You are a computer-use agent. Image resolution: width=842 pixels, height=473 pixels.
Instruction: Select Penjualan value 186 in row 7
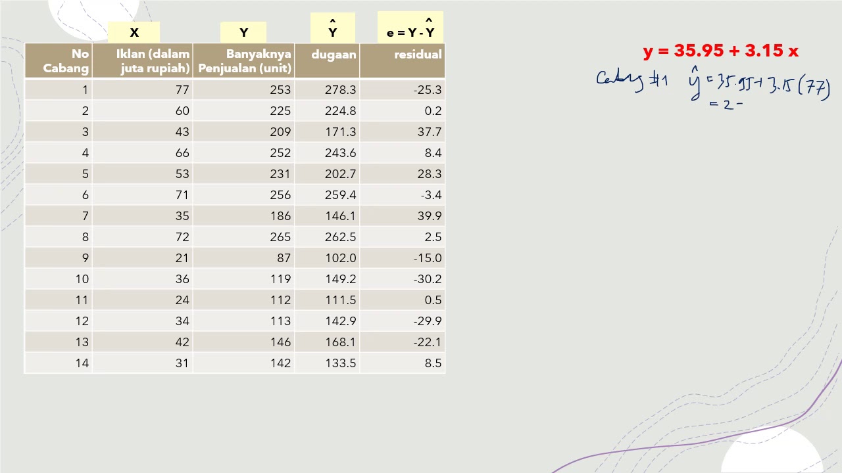coord(280,216)
